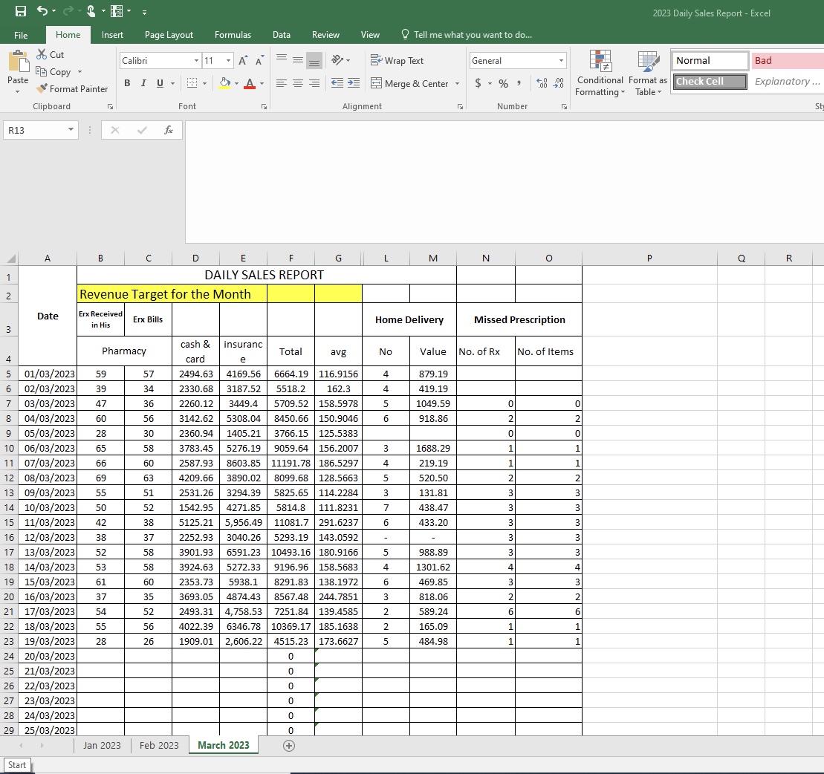
Task: Toggle Align Left horizontal alignment
Action: click(x=282, y=83)
